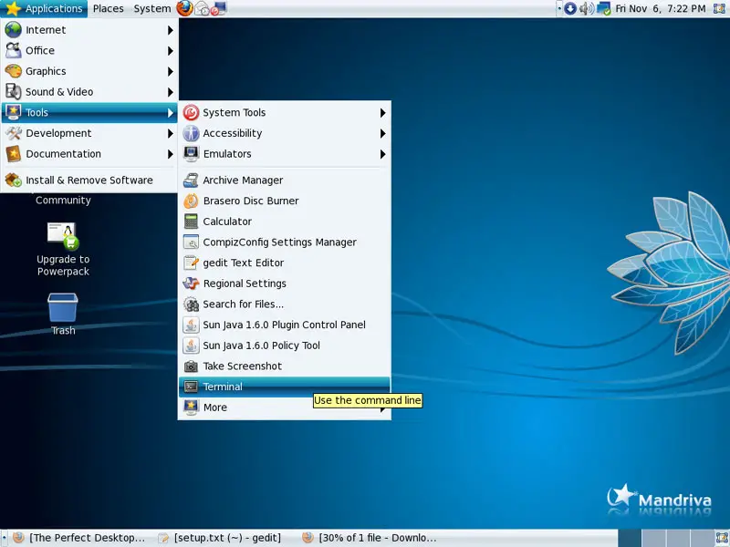730x547 pixels.
Task: Click the Take Screenshot label
Action: click(242, 366)
